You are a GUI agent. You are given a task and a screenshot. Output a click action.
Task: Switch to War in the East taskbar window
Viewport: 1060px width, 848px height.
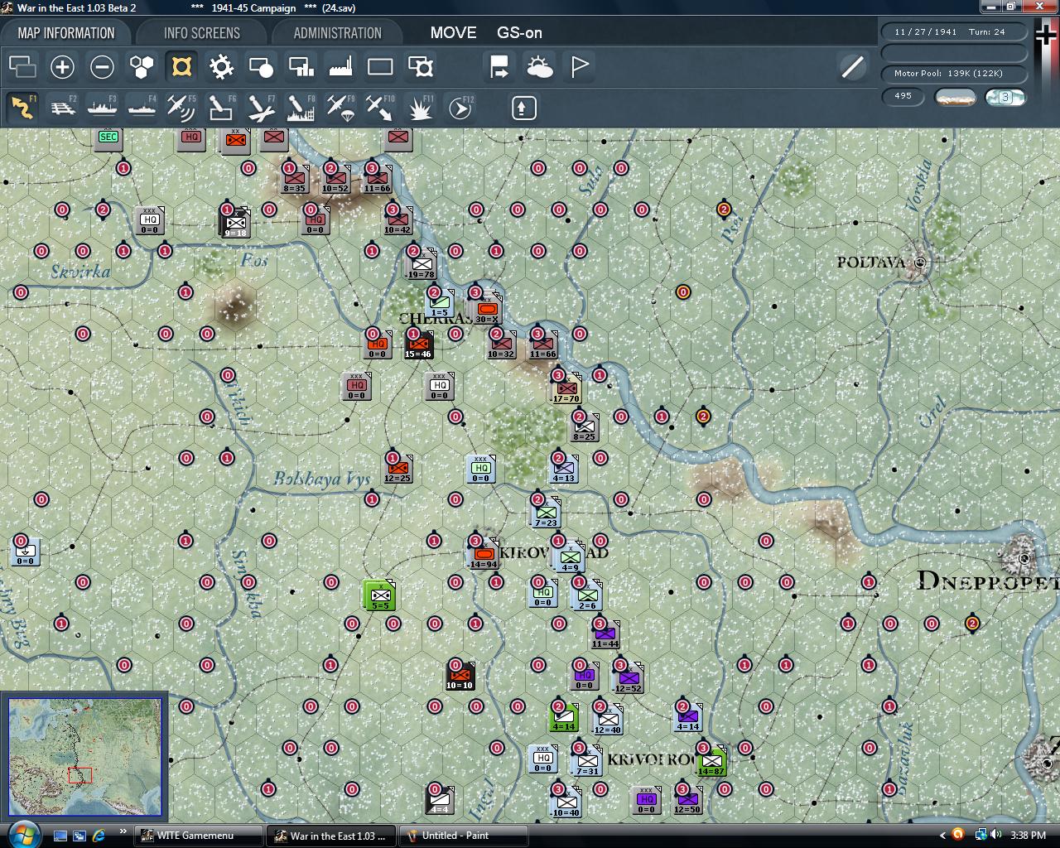331,836
